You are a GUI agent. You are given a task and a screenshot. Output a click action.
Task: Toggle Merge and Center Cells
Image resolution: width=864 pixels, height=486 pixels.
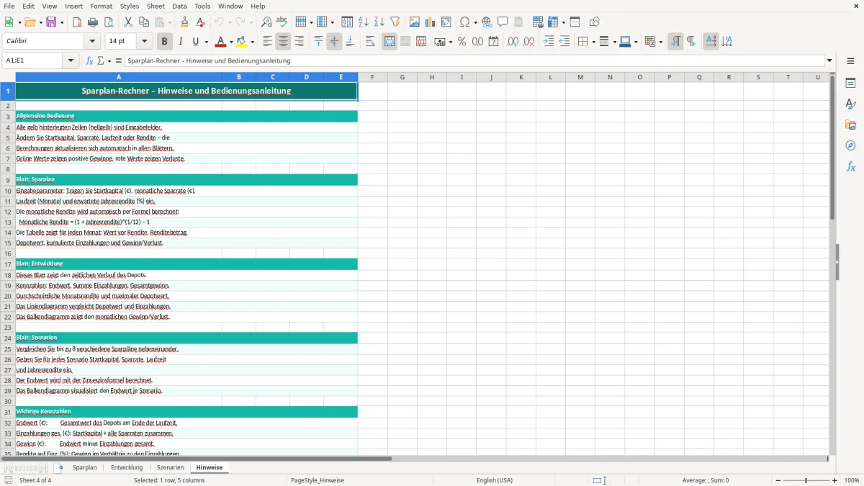click(x=390, y=42)
